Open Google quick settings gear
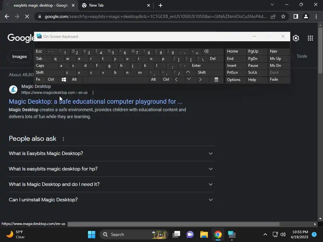 [x=296, y=38]
